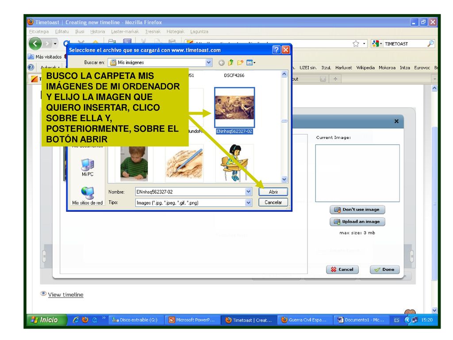Click the Mi PC shortcut in sidebar

[x=88, y=167]
